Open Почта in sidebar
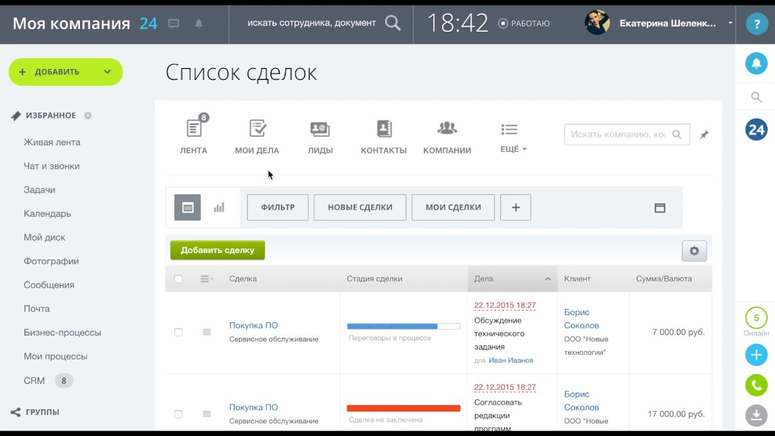775x436 pixels. (x=36, y=309)
